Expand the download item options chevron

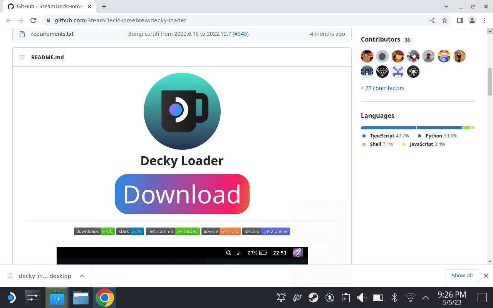(x=82, y=276)
